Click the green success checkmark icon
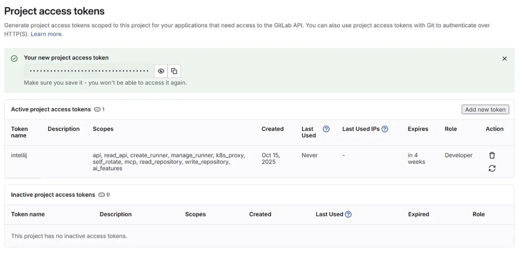The width and height of the screenshot is (524, 259). coord(14,59)
